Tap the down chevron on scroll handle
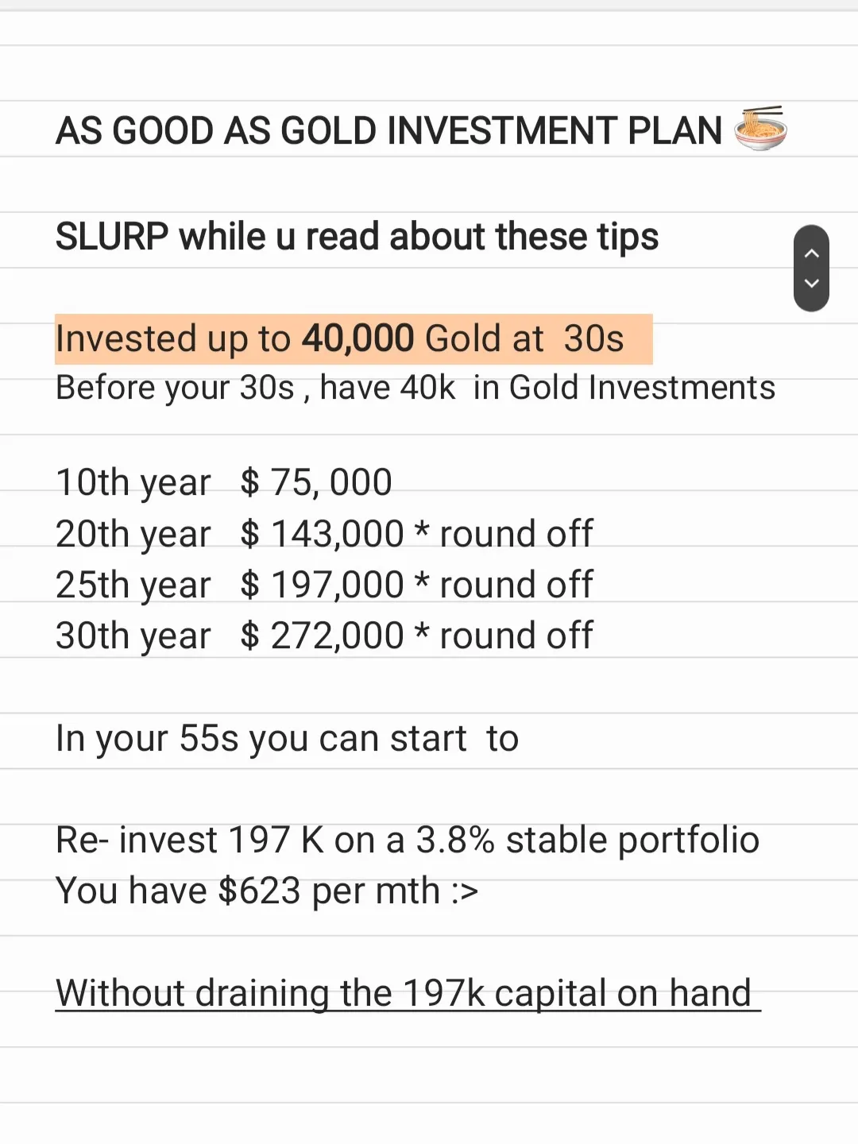 point(811,284)
